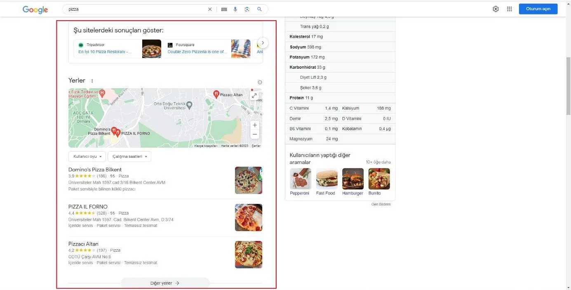Open the Kullanıcı oyu dropdown
Viewport: 571px width, 290px height.
[87, 157]
